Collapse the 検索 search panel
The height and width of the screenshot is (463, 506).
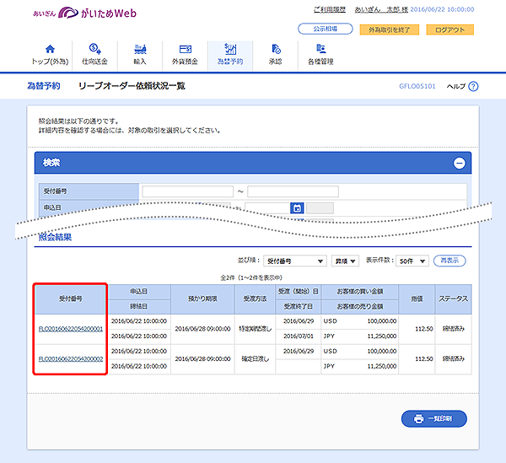[x=459, y=164]
